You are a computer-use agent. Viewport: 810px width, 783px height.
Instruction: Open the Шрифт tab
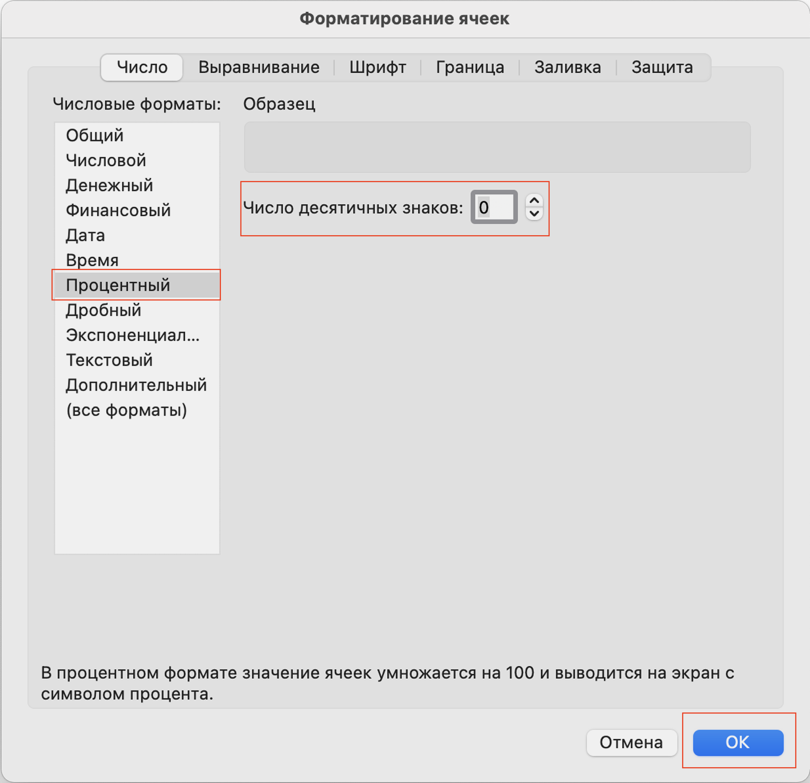click(377, 67)
